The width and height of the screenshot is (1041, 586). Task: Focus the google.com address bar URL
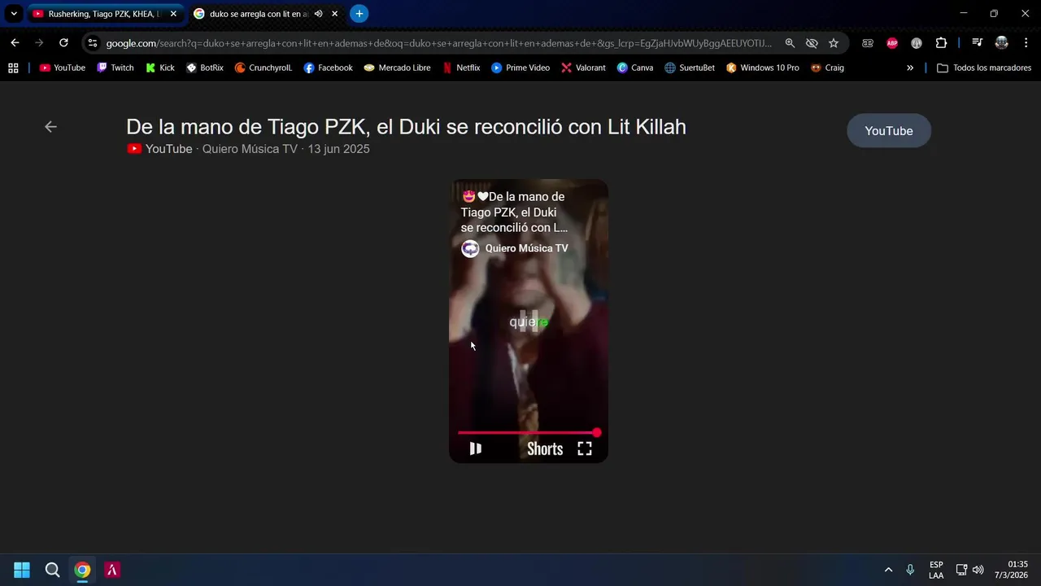[439, 43]
